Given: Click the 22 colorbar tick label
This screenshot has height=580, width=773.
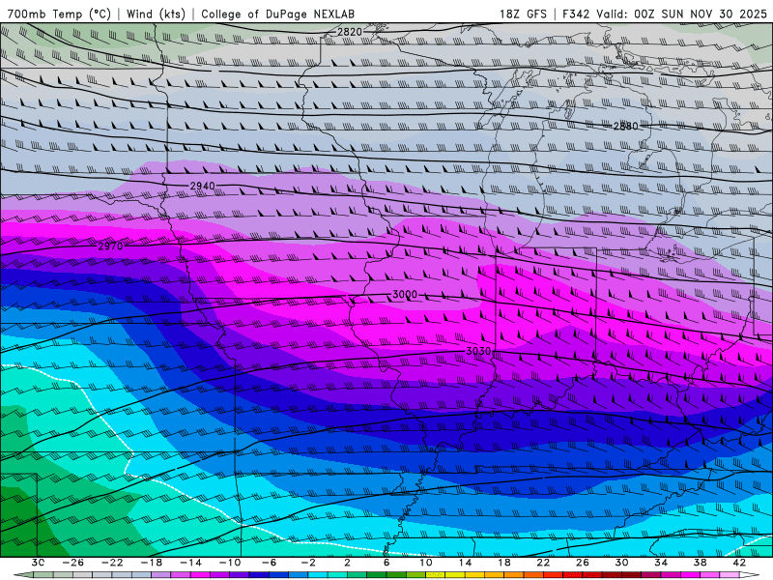Looking at the screenshot, I should (x=543, y=563).
